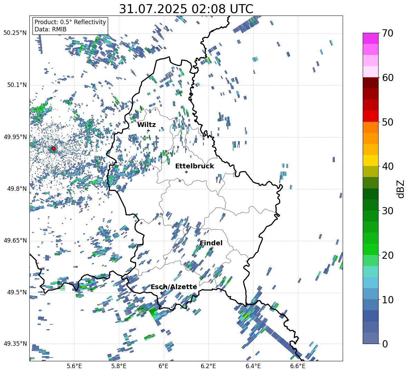The height and width of the screenshot is (373, 409).
Task: Click the Findel location cross marker
Action: pyautogui.click(x=211, y=249)
